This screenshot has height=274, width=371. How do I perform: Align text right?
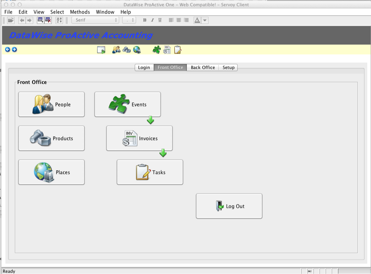point(186,20)
